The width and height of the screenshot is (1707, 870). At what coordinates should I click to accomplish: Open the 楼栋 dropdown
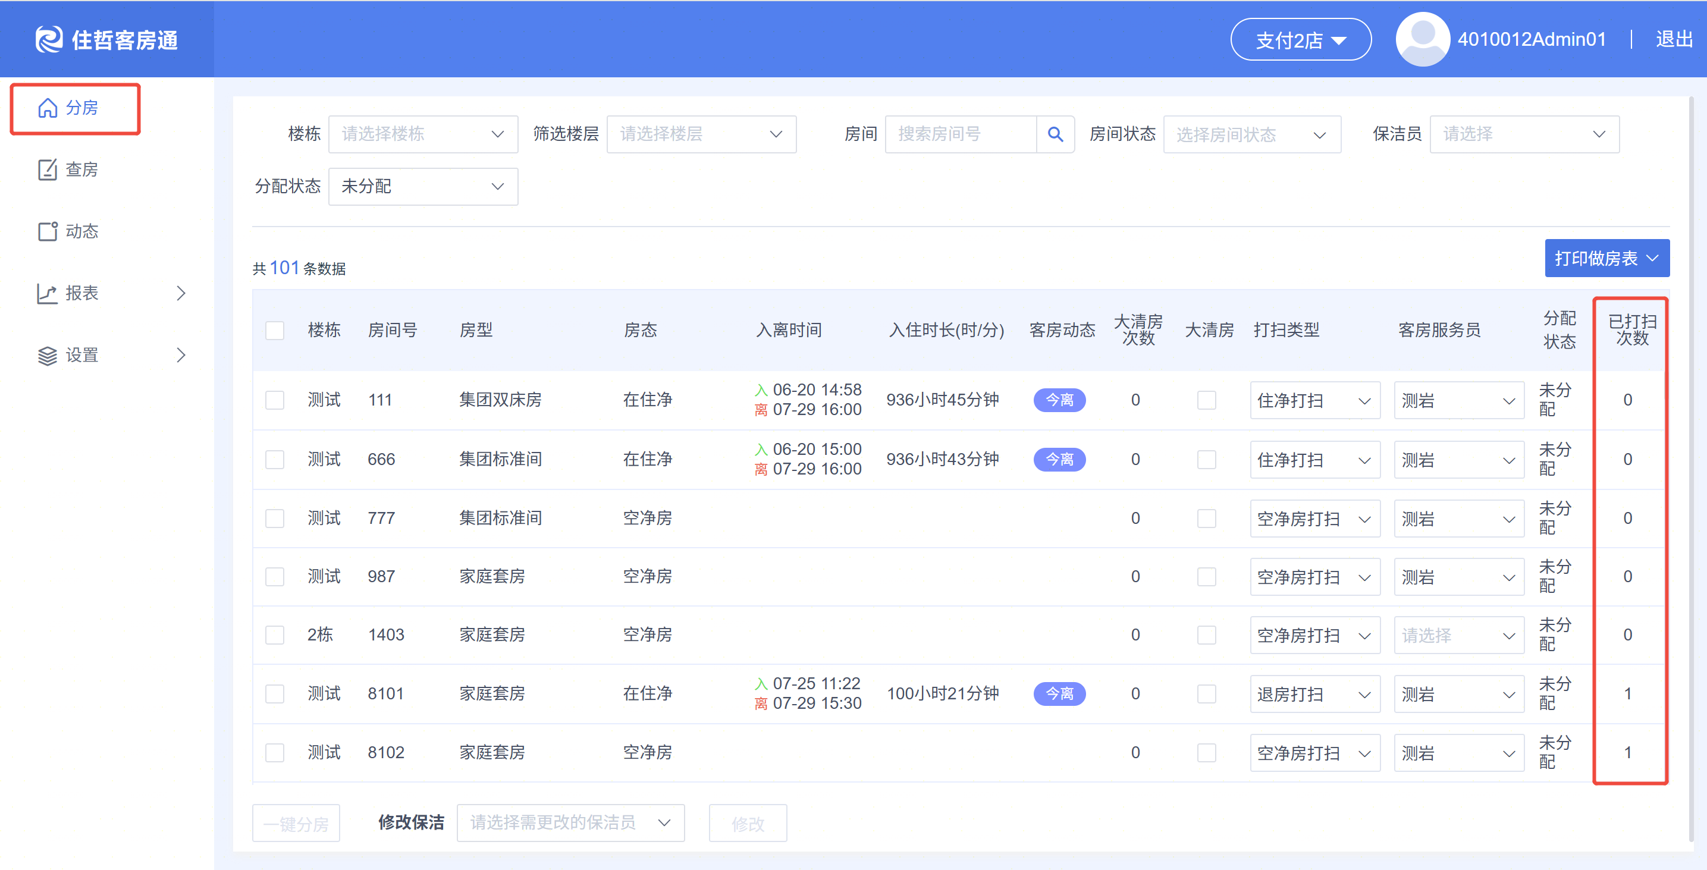tap(423, 134)
